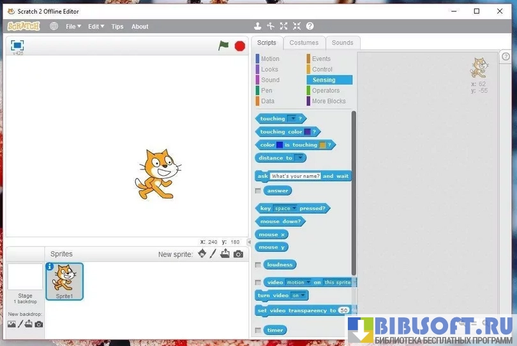Paint a new sprite with brush icon
The width and height of the screenshot is (517, 346).
click(214, 254)
